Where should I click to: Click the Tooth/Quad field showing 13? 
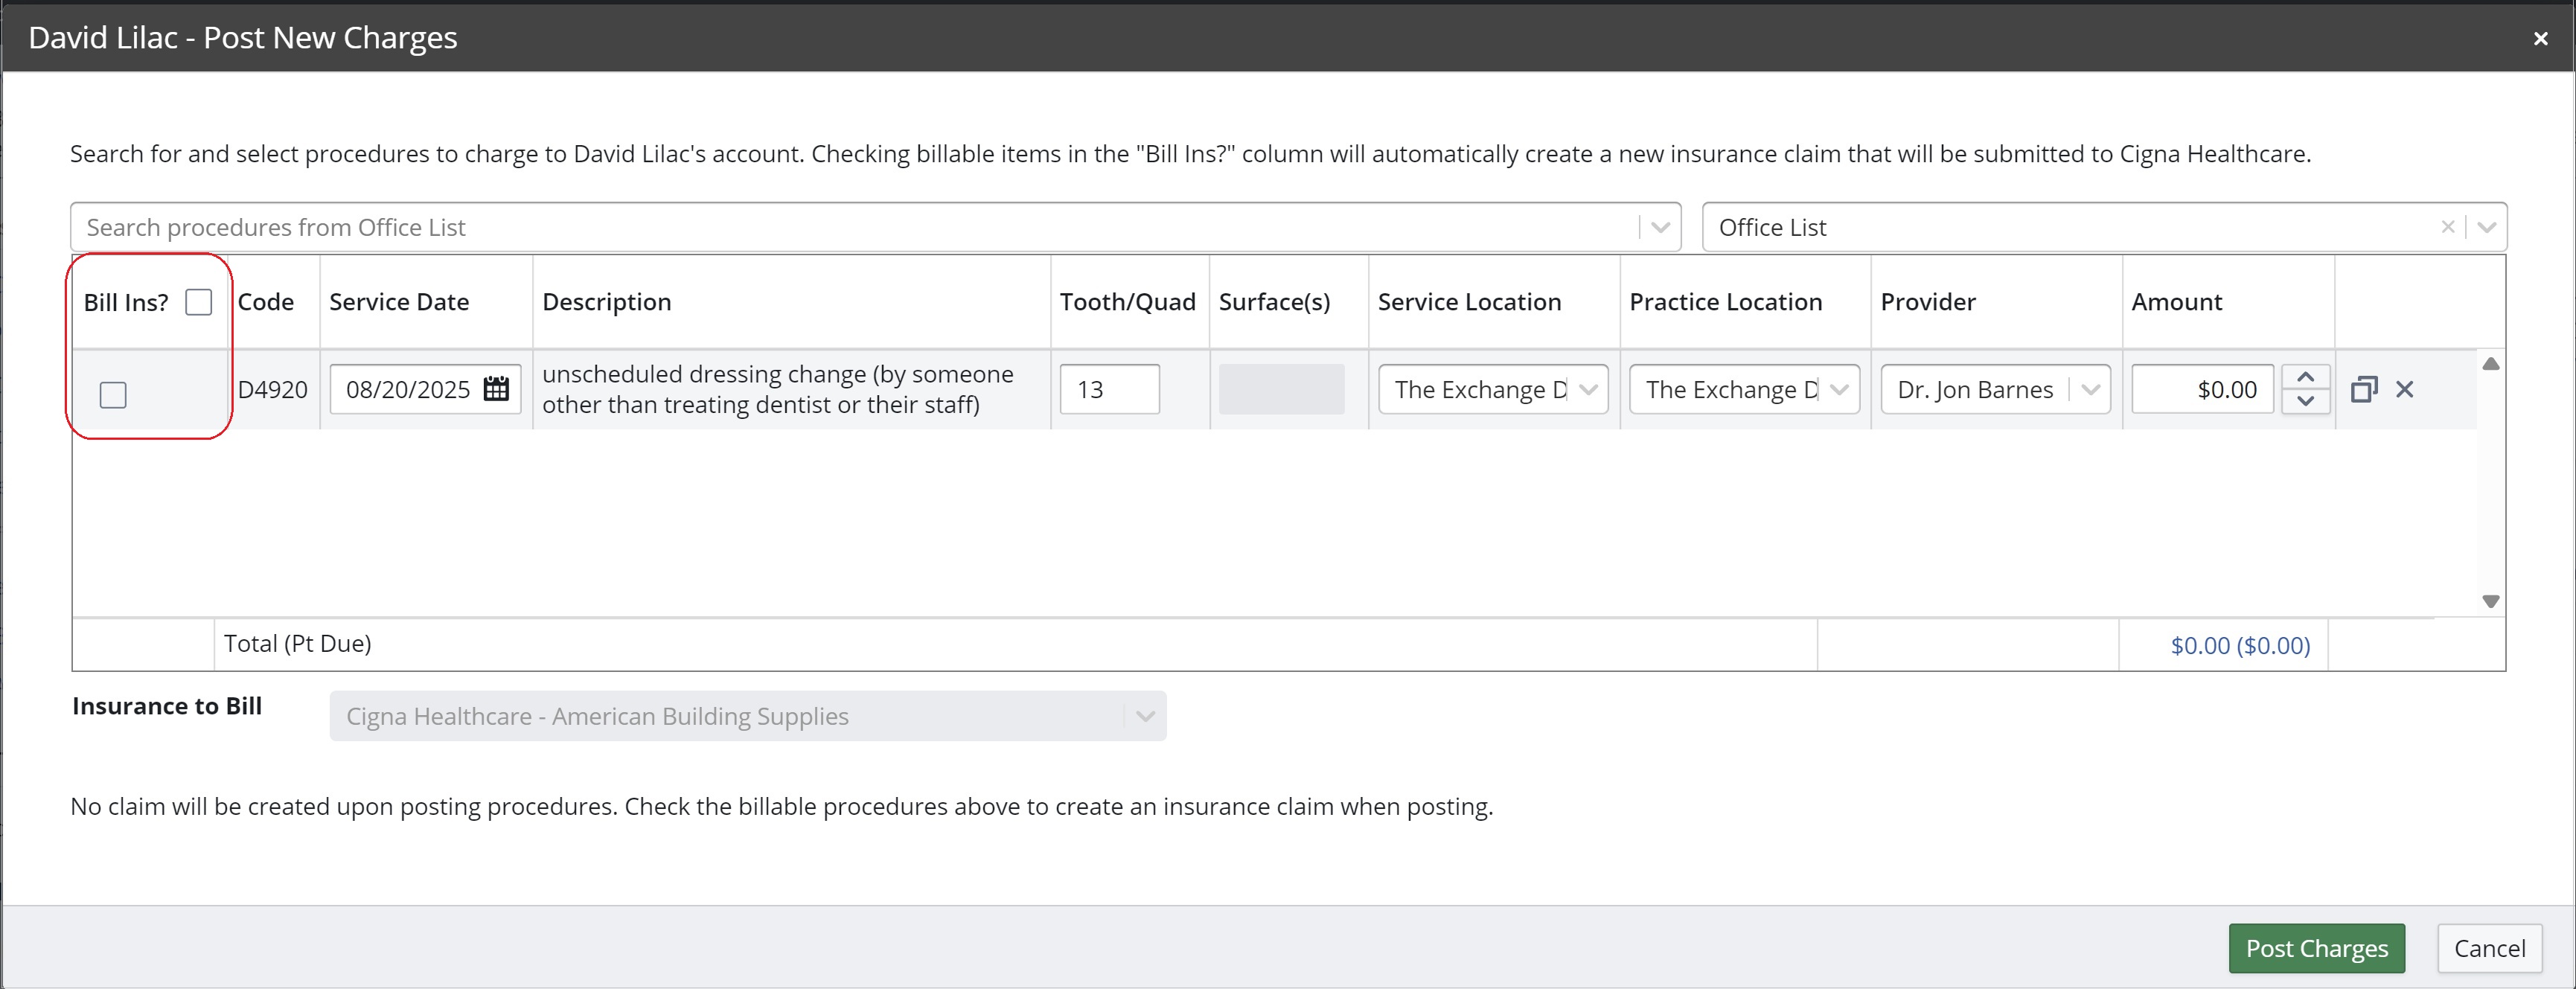pos(1109,389)
